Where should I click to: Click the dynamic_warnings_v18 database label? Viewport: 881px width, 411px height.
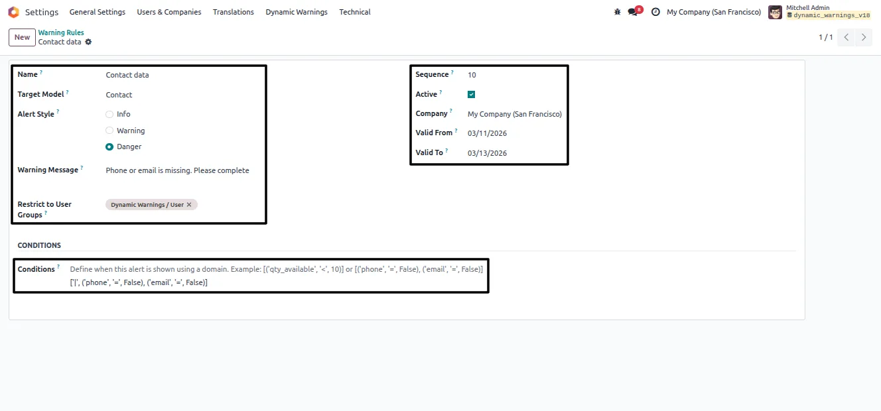(x=829, y=15)
